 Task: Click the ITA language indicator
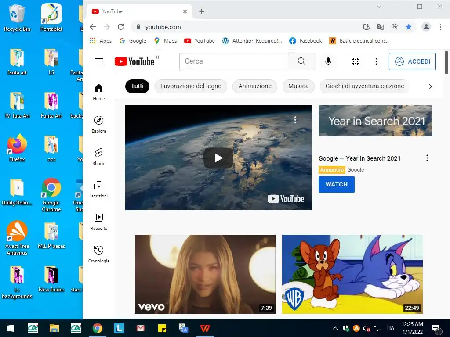click(390, 328)
